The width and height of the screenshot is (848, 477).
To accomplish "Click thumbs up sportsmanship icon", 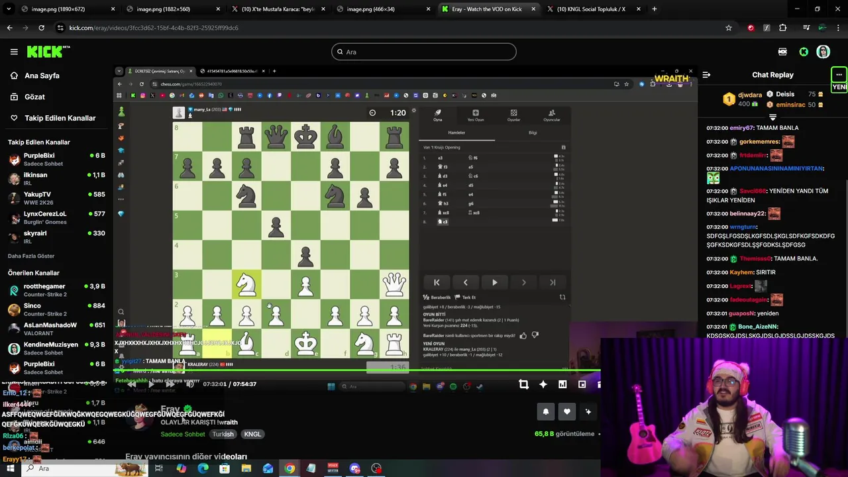I will (x=523, y=335).
